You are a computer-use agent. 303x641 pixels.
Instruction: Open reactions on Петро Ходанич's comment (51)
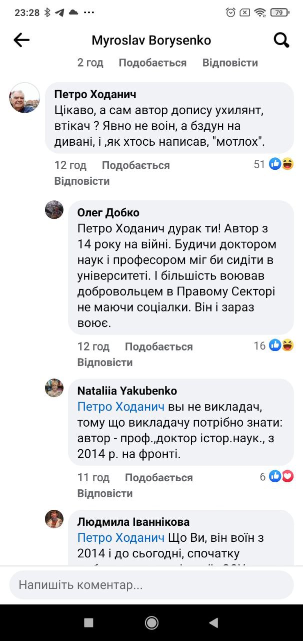coord(274,164)
